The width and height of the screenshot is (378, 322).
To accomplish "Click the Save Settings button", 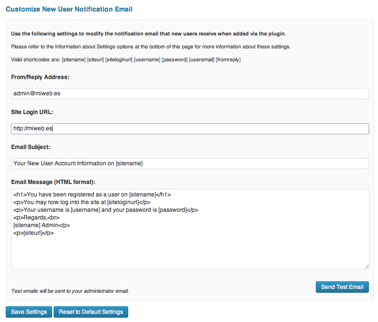I will pyautogui.click(x=29, y=312).
